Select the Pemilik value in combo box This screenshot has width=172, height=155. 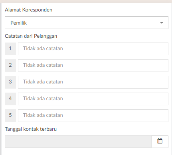click(18, 23)
